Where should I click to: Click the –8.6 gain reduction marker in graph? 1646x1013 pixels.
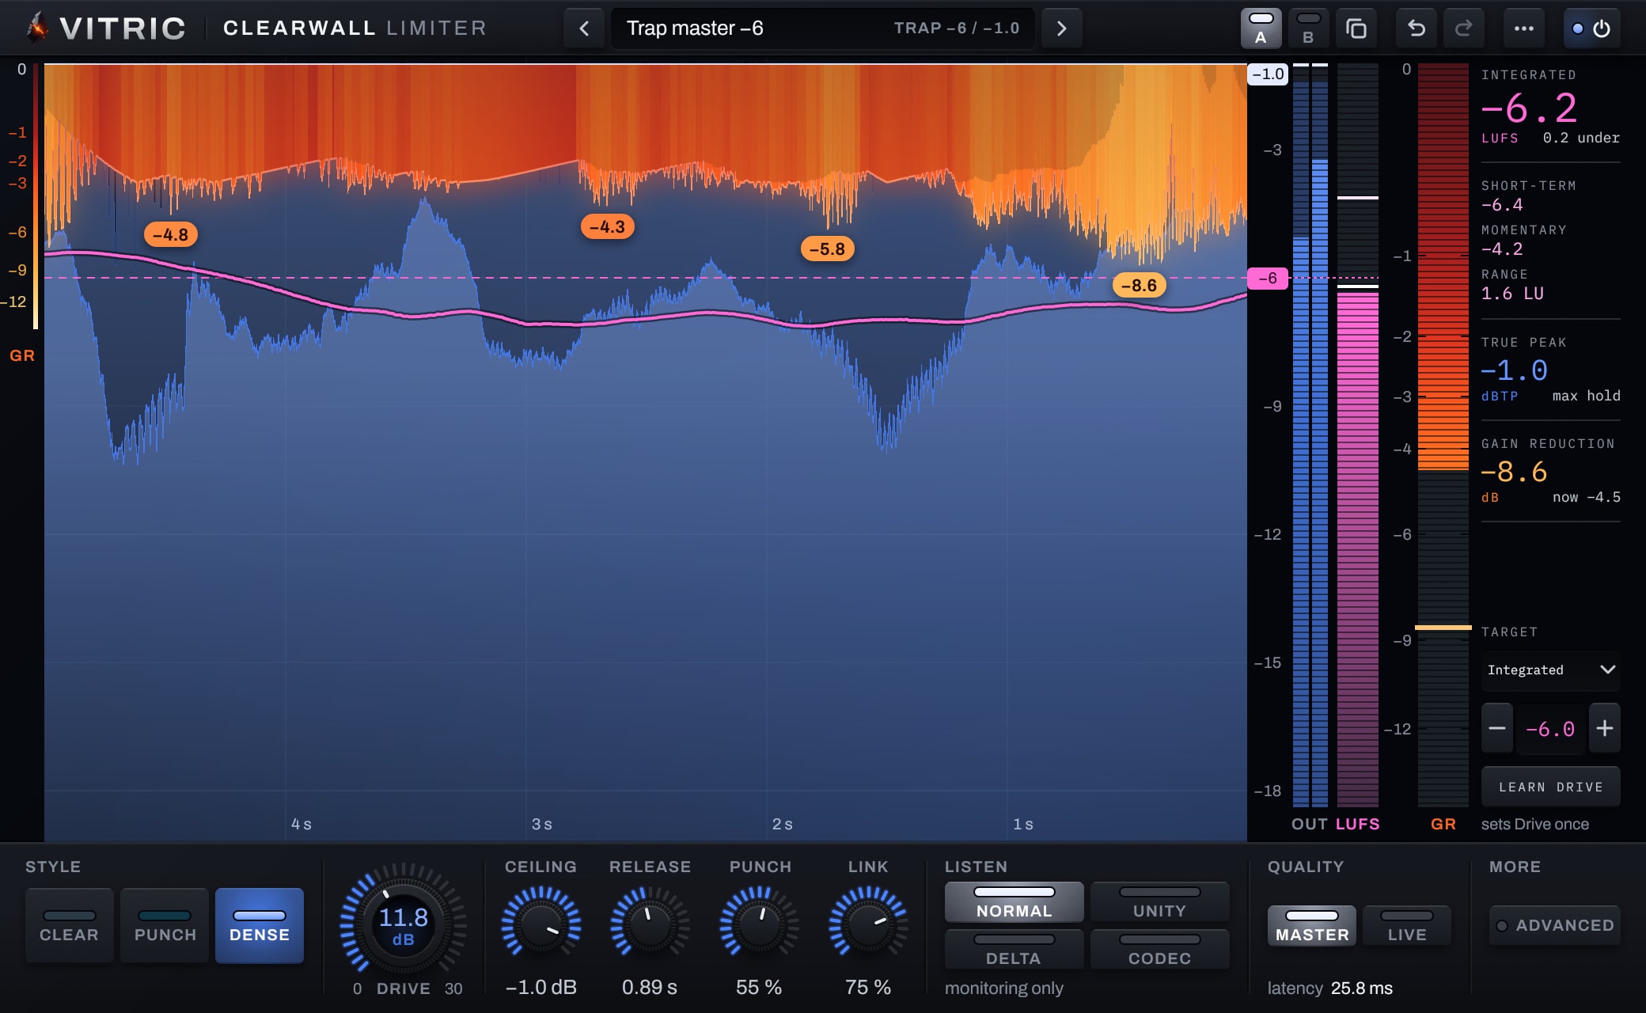point(1139,285)
